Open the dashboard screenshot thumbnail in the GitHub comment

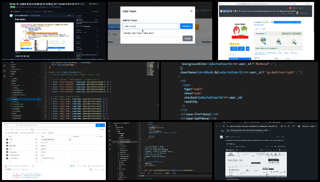(256, 164)
